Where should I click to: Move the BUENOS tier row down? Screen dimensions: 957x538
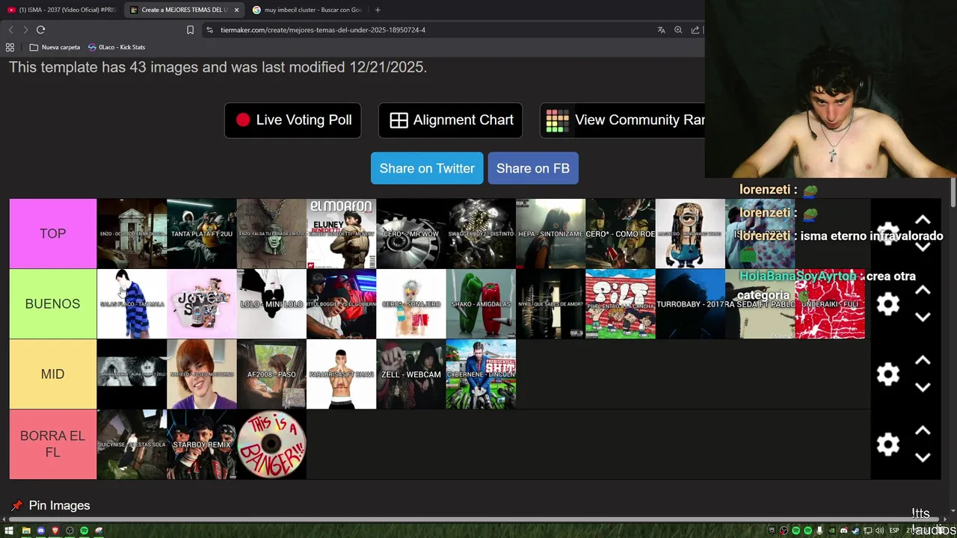pos(923,318)
